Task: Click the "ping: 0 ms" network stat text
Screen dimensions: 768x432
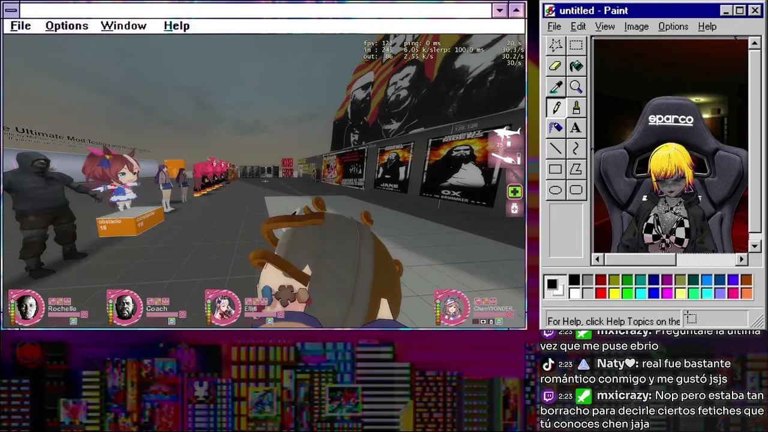Action: click(422, 43)
